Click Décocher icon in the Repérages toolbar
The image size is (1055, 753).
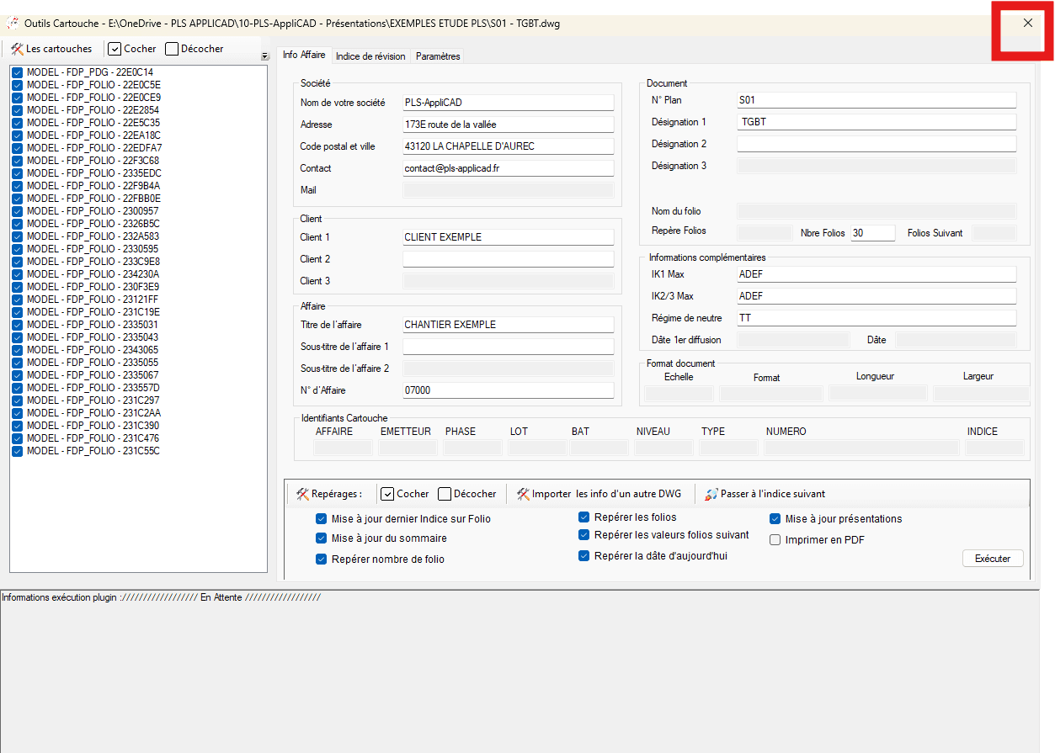(x=445, y=494)
